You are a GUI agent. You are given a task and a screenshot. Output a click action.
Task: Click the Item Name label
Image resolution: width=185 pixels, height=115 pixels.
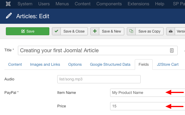coord(67,93)
